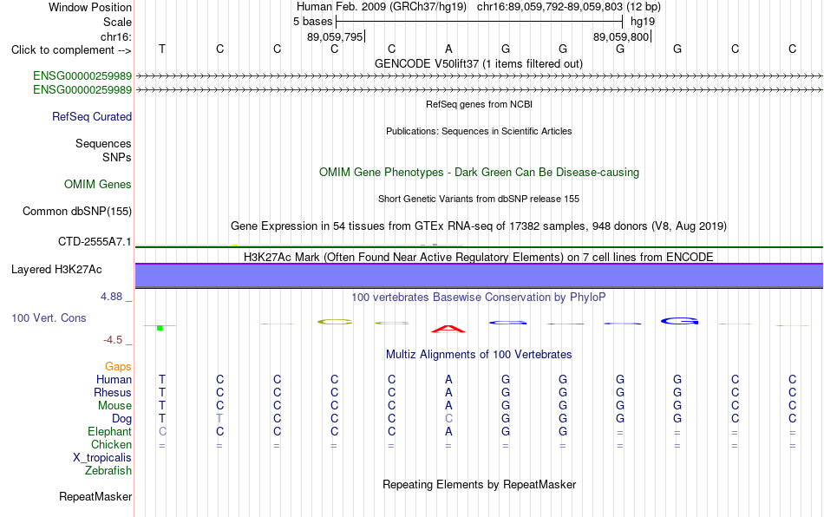The height and width of the screenshot is (517, 824).
Task: Click the Zebrafish alignment row label
Action: click(108, 471)
